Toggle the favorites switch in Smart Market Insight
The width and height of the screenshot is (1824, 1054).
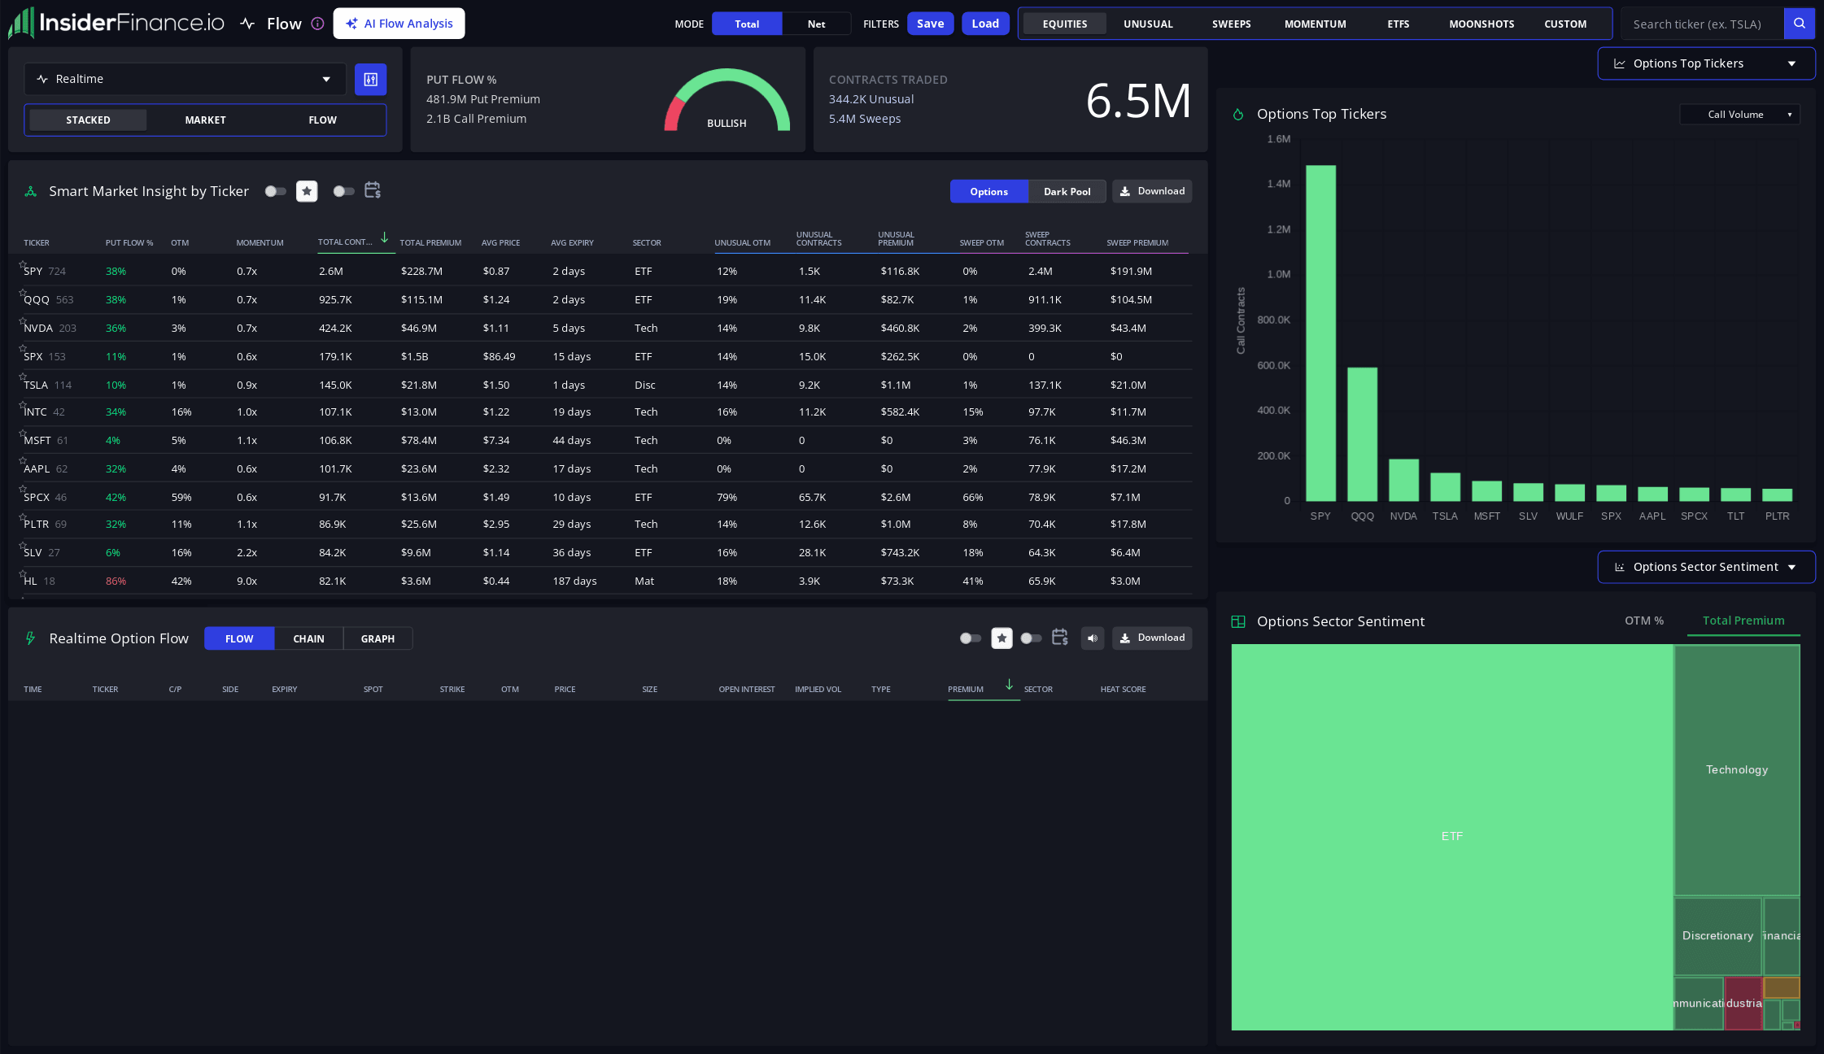(275, 191)
